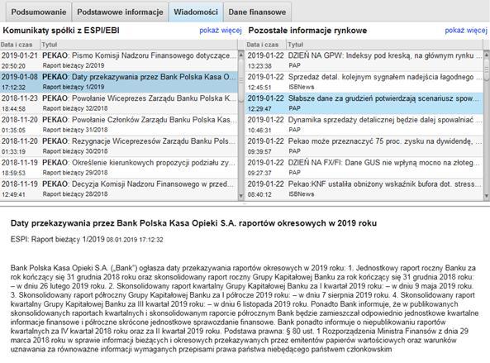The height and width of the screenshot is (363, 490).
Task: Sort market news by Tytuł header
Action: [x=385, y=45]
